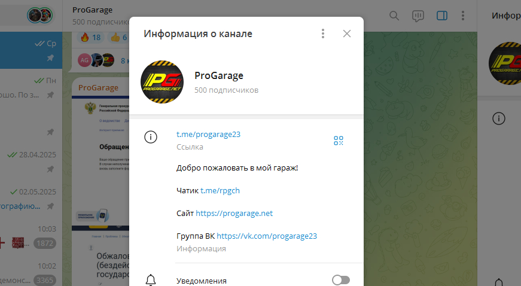Click the search icon in the chat header

[394, 16]
